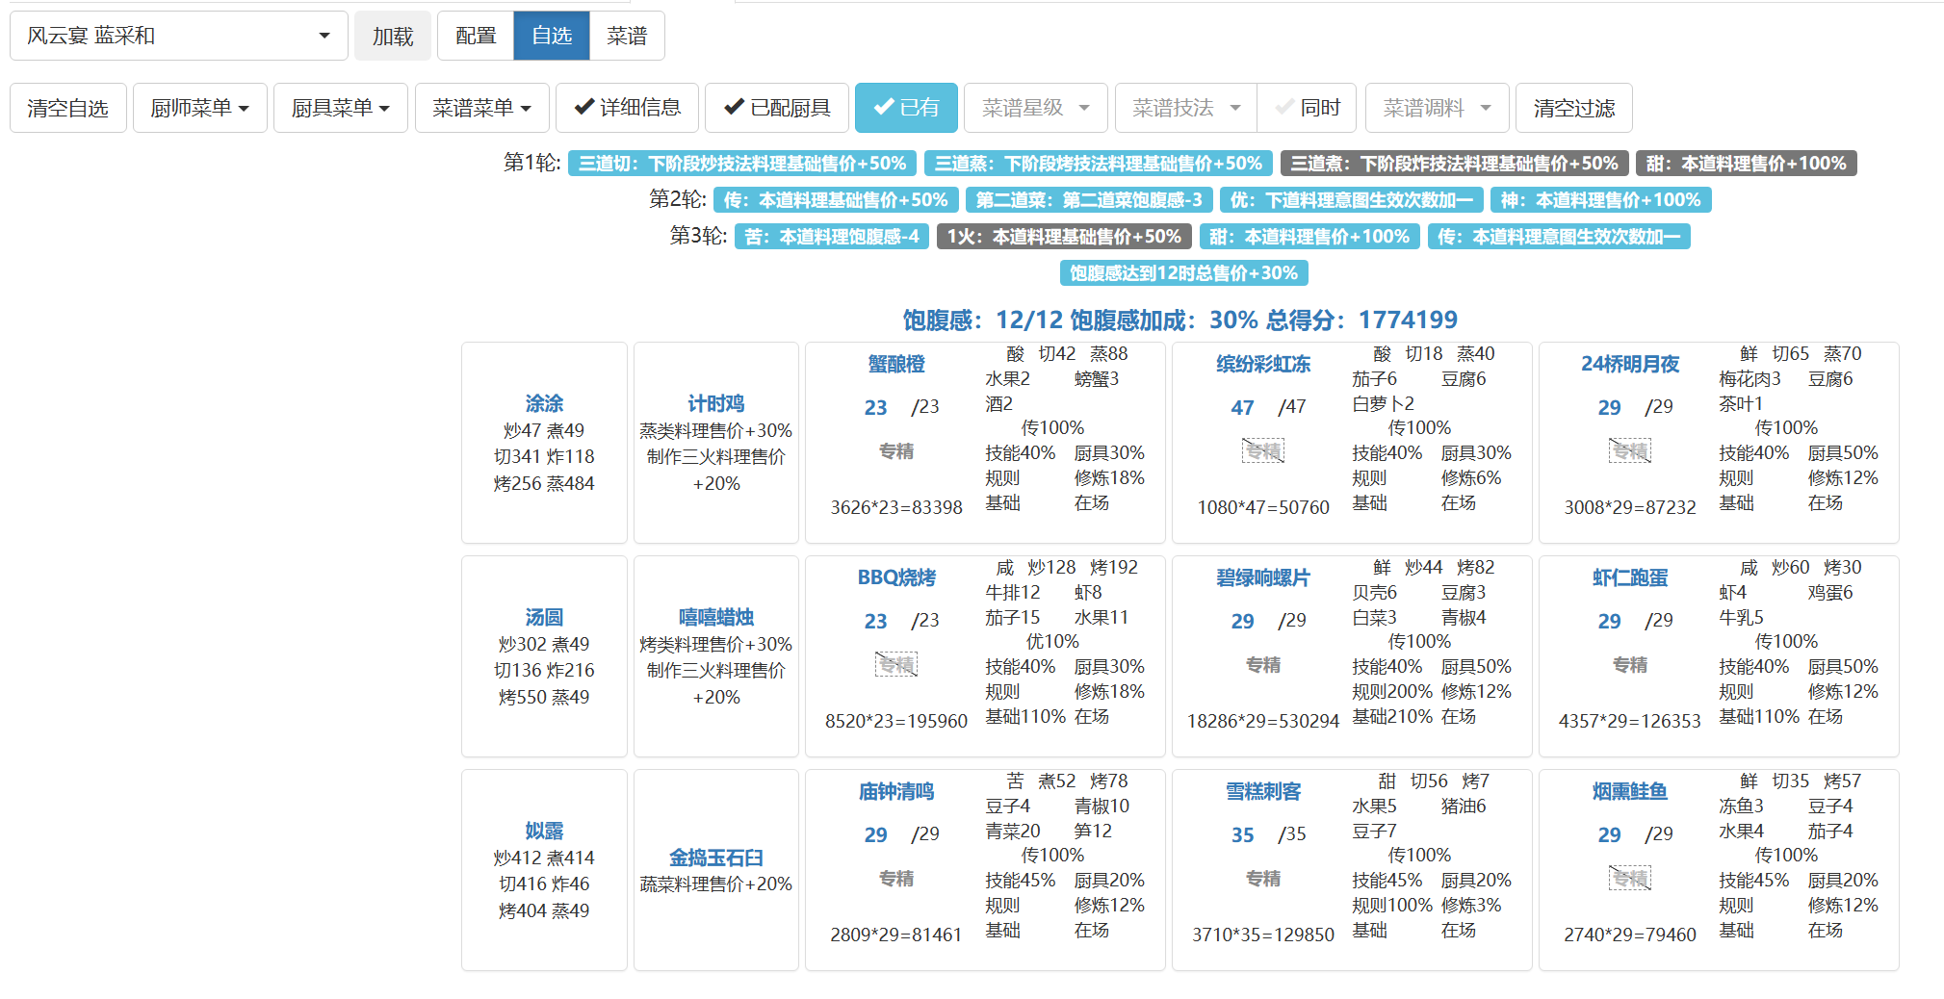This screenshot has height=999, width=1944.
Task: Open equipment 计时鸡
Action: pyautogui.click(x=716, y=403)
